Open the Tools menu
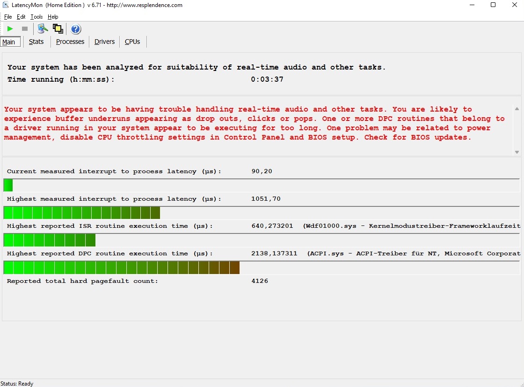This screenshot has width=524, height=387. click(36, 17)
